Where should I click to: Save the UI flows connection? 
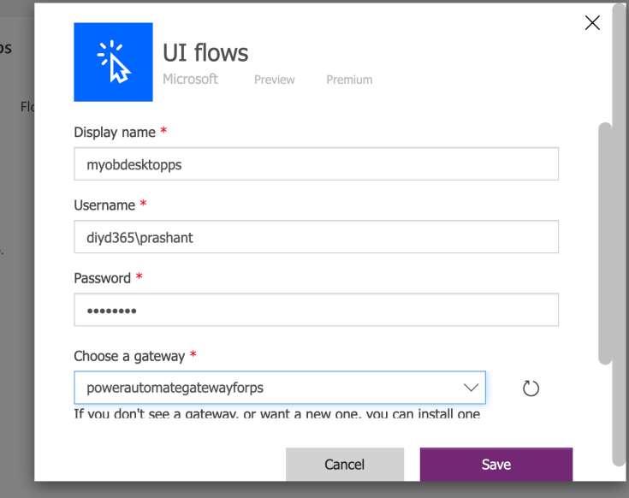coord(496,465)
